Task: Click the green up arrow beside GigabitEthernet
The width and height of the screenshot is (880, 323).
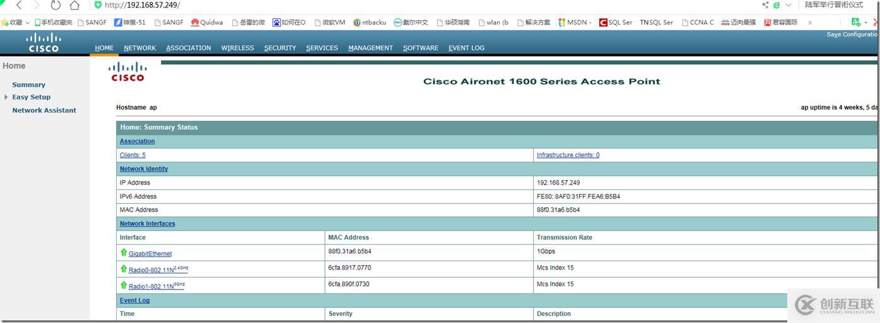Action: tap(124, 252)
